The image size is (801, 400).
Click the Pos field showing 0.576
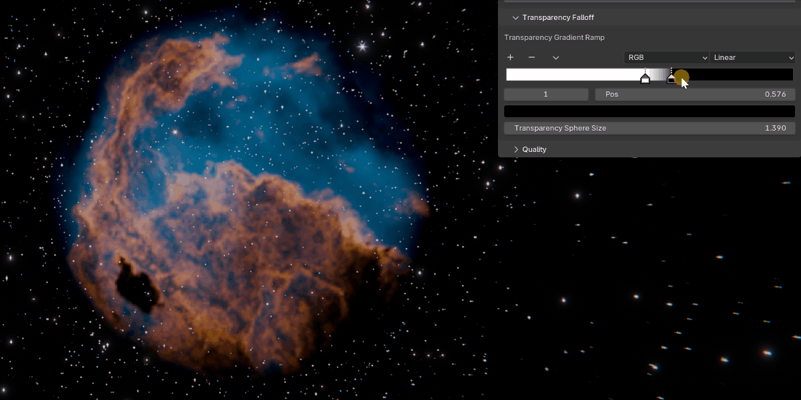click(695, 95)
